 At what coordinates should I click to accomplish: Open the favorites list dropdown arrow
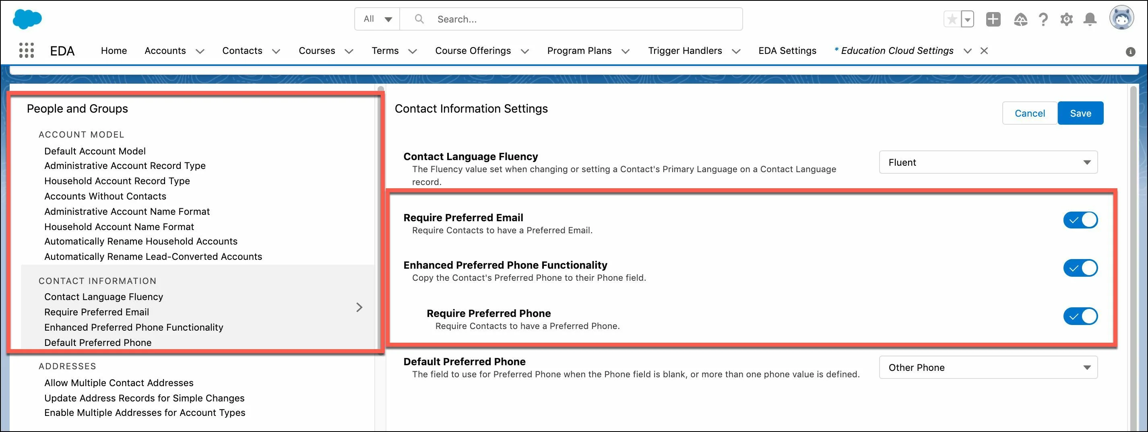(x=968, y=19)
